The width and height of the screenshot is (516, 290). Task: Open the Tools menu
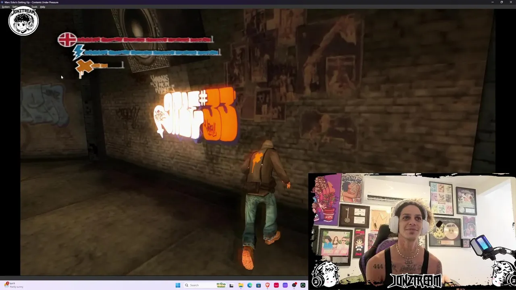[34, 7]
